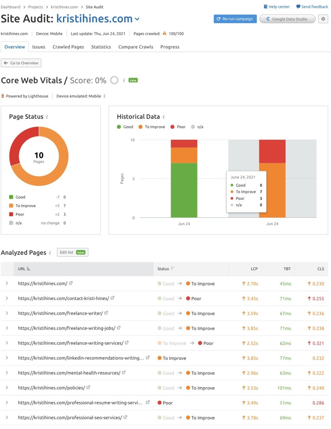331x429 pixels.
Task: Click the info icon next to Score
Action: pyautogui.click(x=124, y=80)
